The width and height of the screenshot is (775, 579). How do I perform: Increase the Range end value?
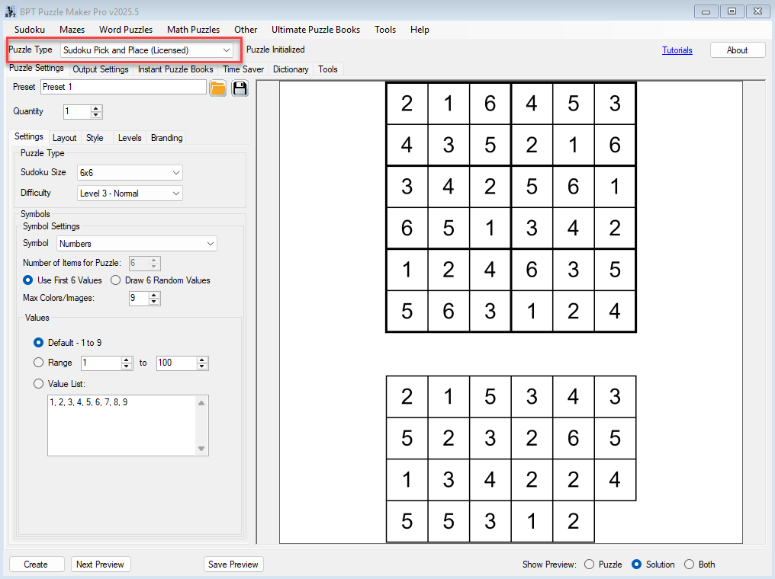click(202, 360)
